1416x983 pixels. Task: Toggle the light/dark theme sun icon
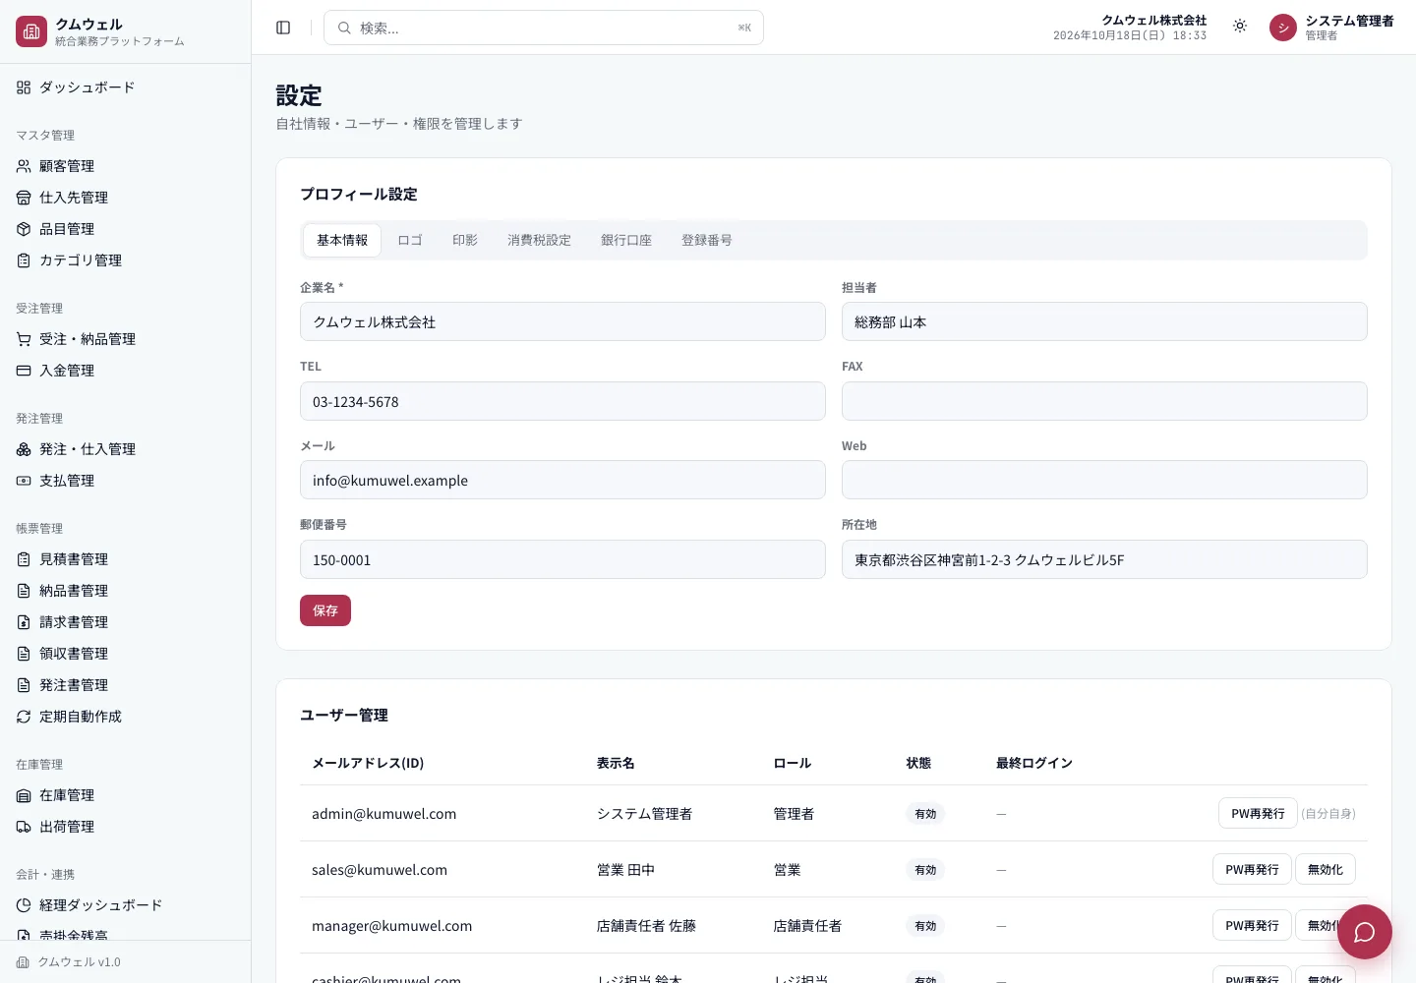[x=1240, y=27]
